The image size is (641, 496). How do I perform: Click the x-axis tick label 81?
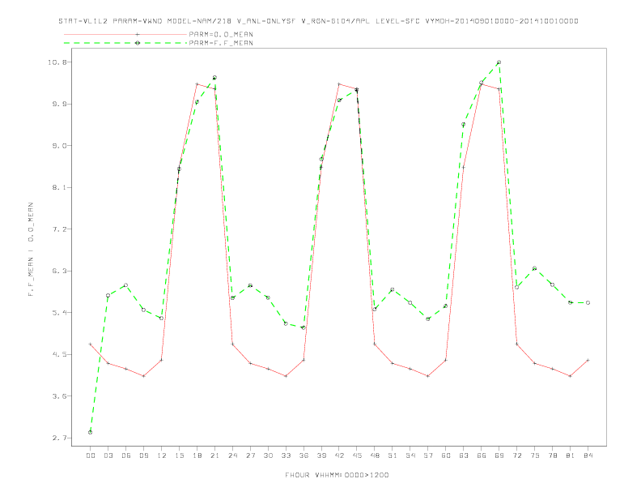click(571, 455)
